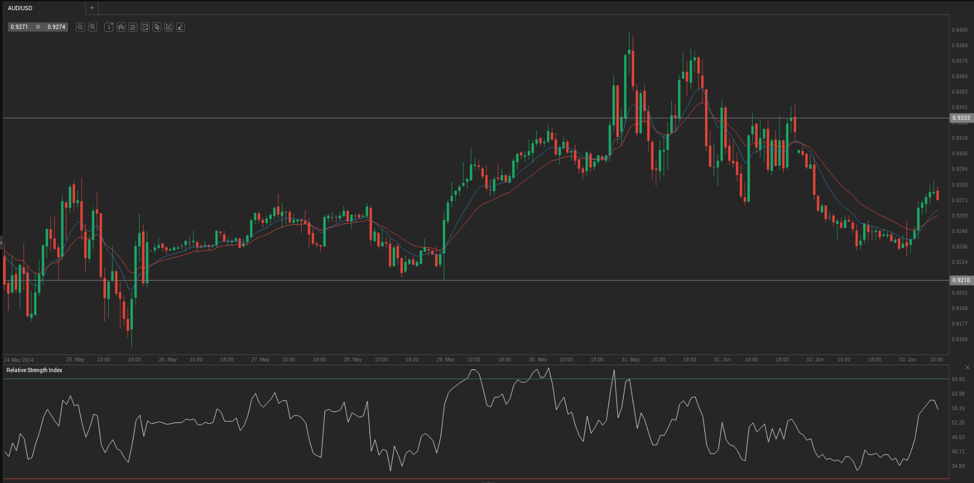Screen dimensions: 974x483
Task: Click the Relative Strength Index label
Action: 34,370
